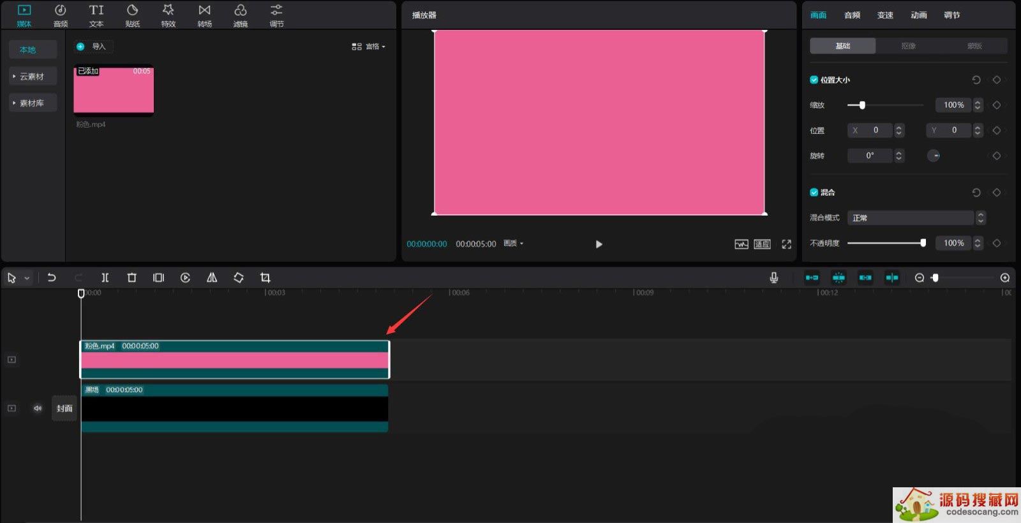Click the microphone record icon
This screenshot has height=523, width=1021.
[x=773, y=277]
